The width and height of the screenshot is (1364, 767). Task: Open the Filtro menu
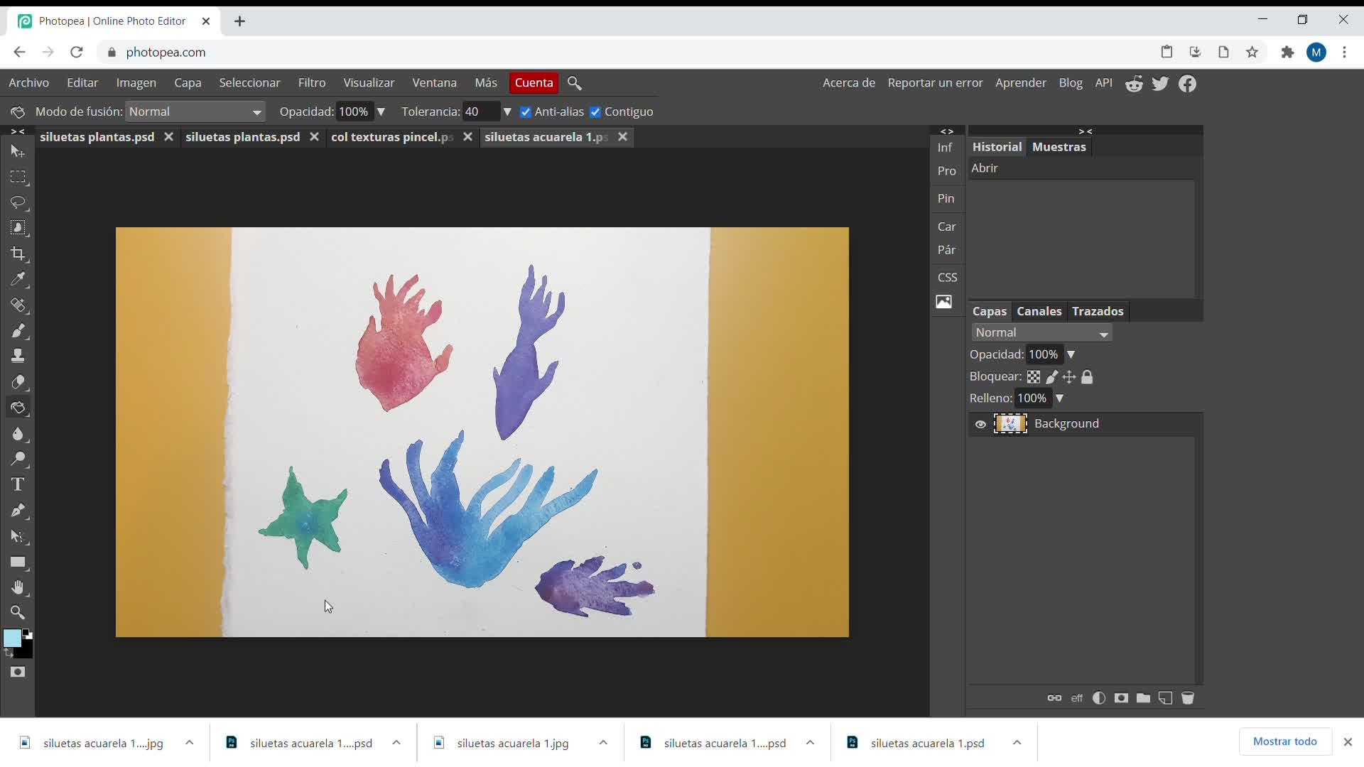[x=311, y=82]
